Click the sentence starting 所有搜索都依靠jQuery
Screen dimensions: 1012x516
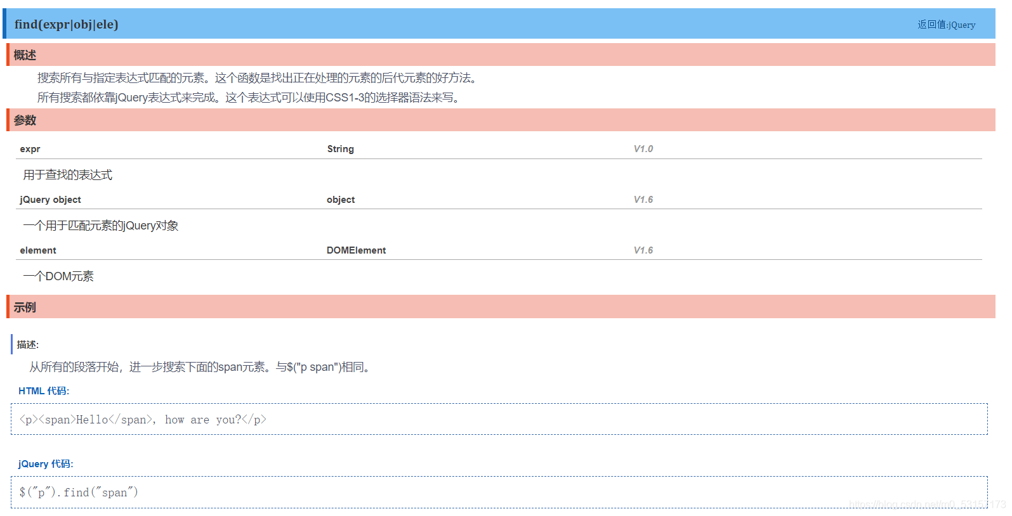coord(250,98)
